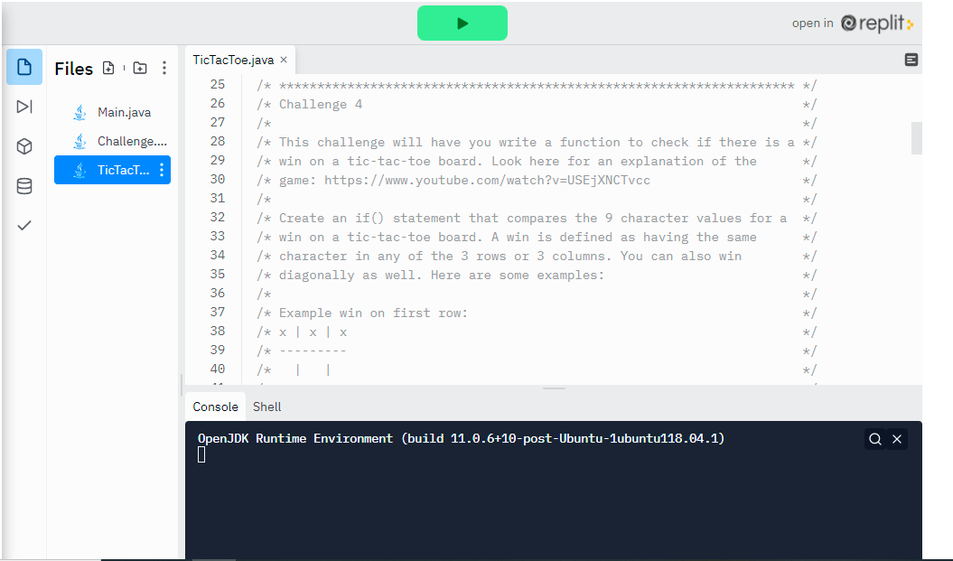Click line number 32 in gutter
This screenshot has height=561, width=953.
click(218, 217)
